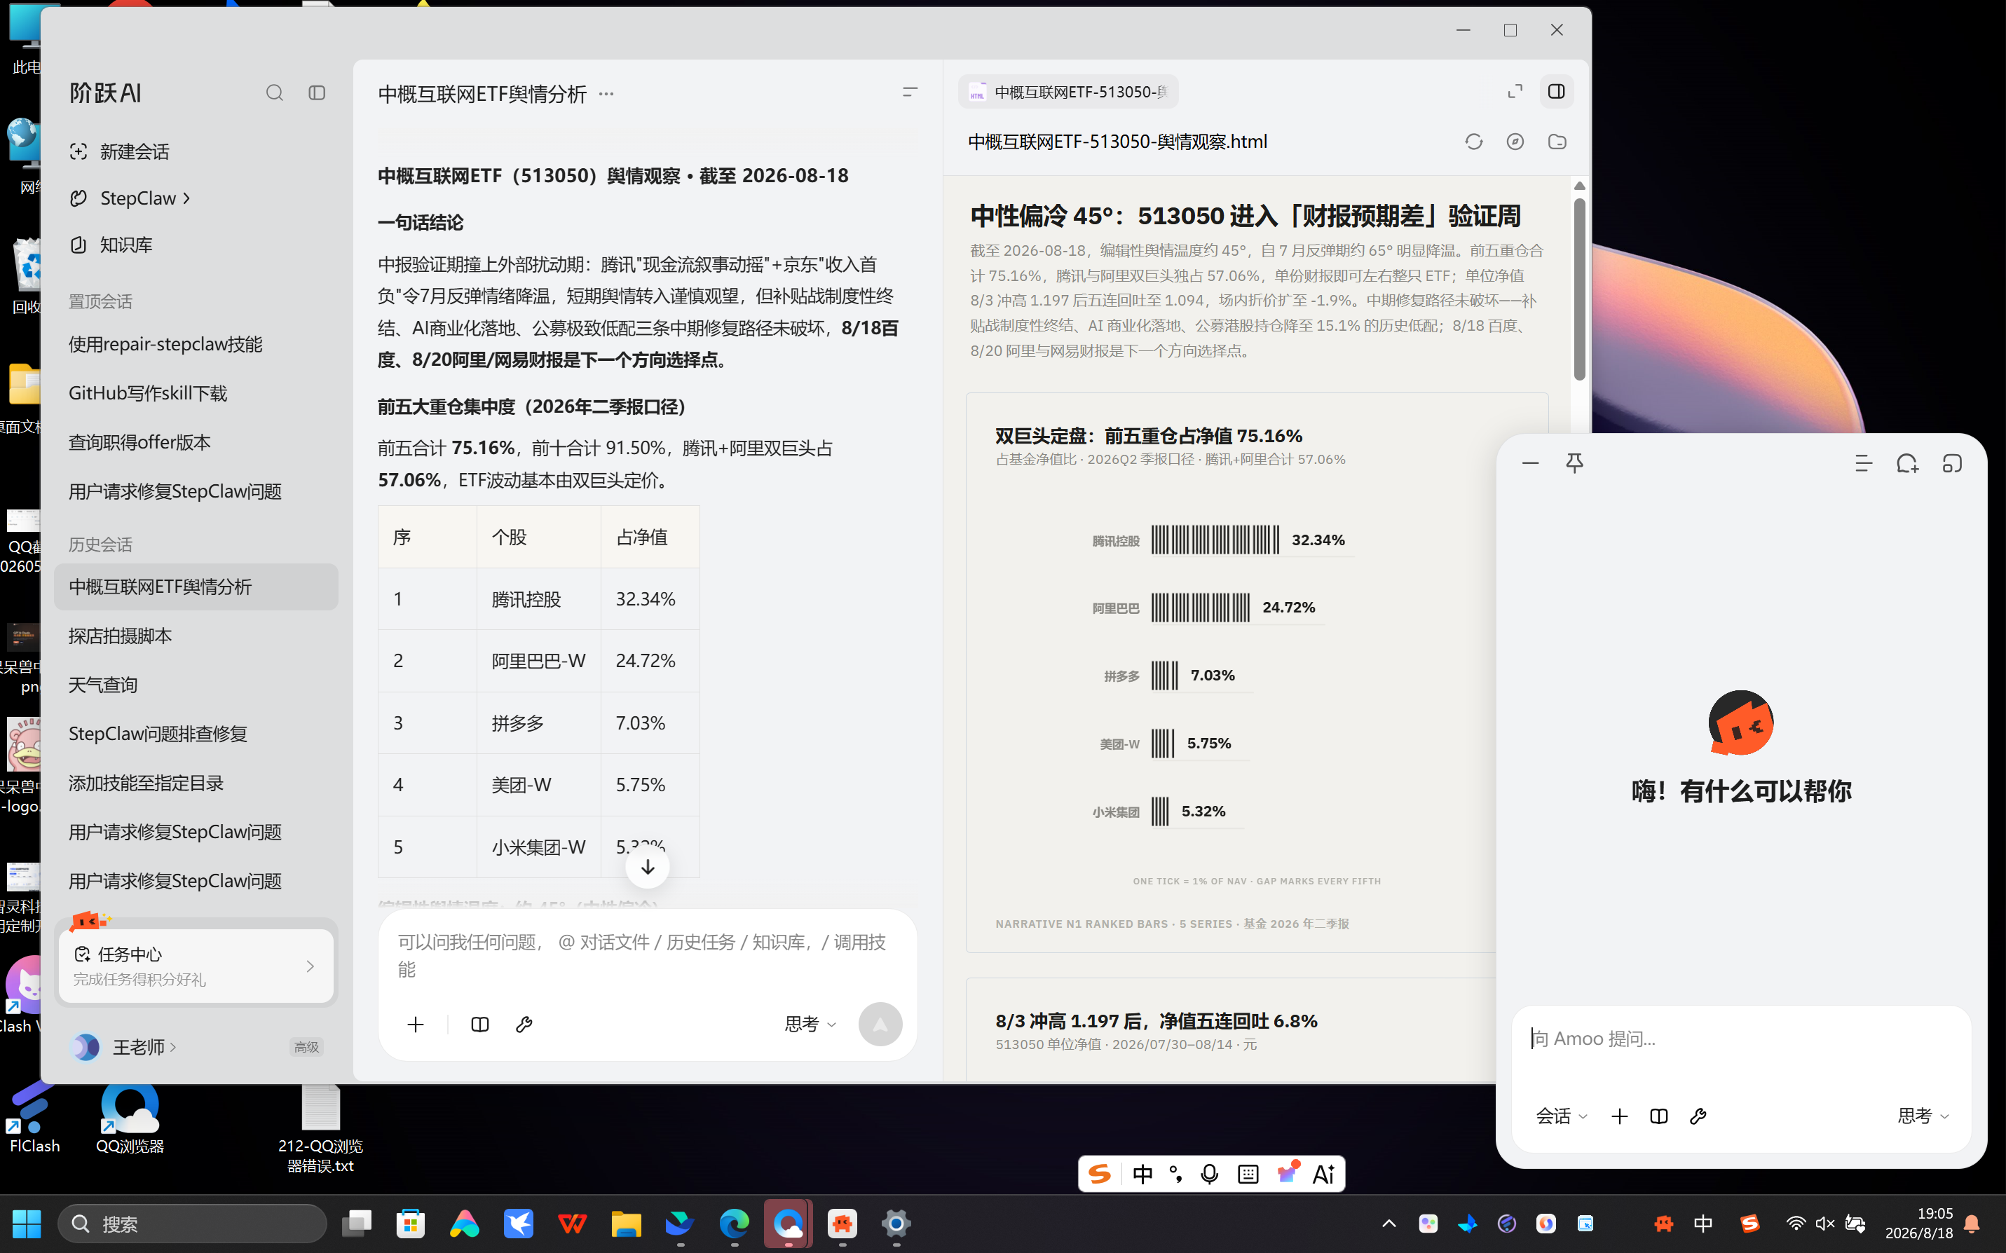Focus the 向 Amoo 提问 input
The image size is (2006, 1253).
[x=1740, y=1039]
